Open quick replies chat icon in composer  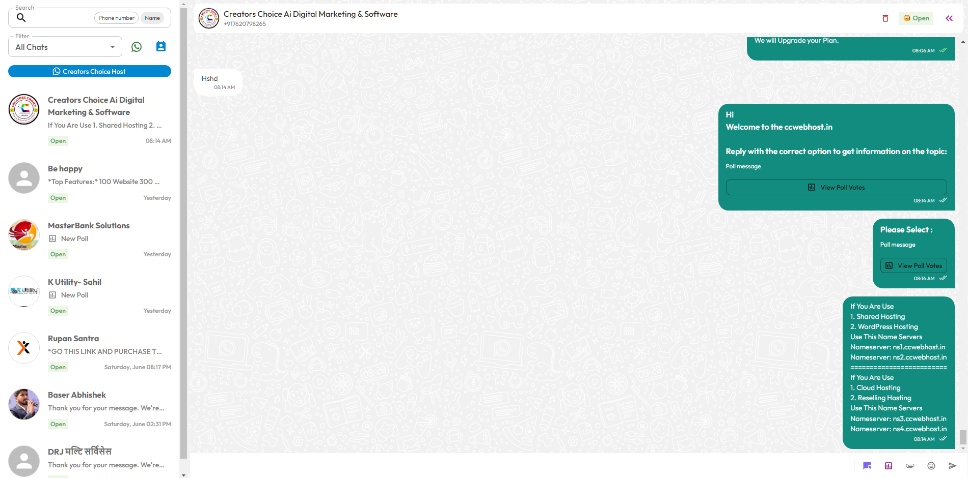(867, 466)
